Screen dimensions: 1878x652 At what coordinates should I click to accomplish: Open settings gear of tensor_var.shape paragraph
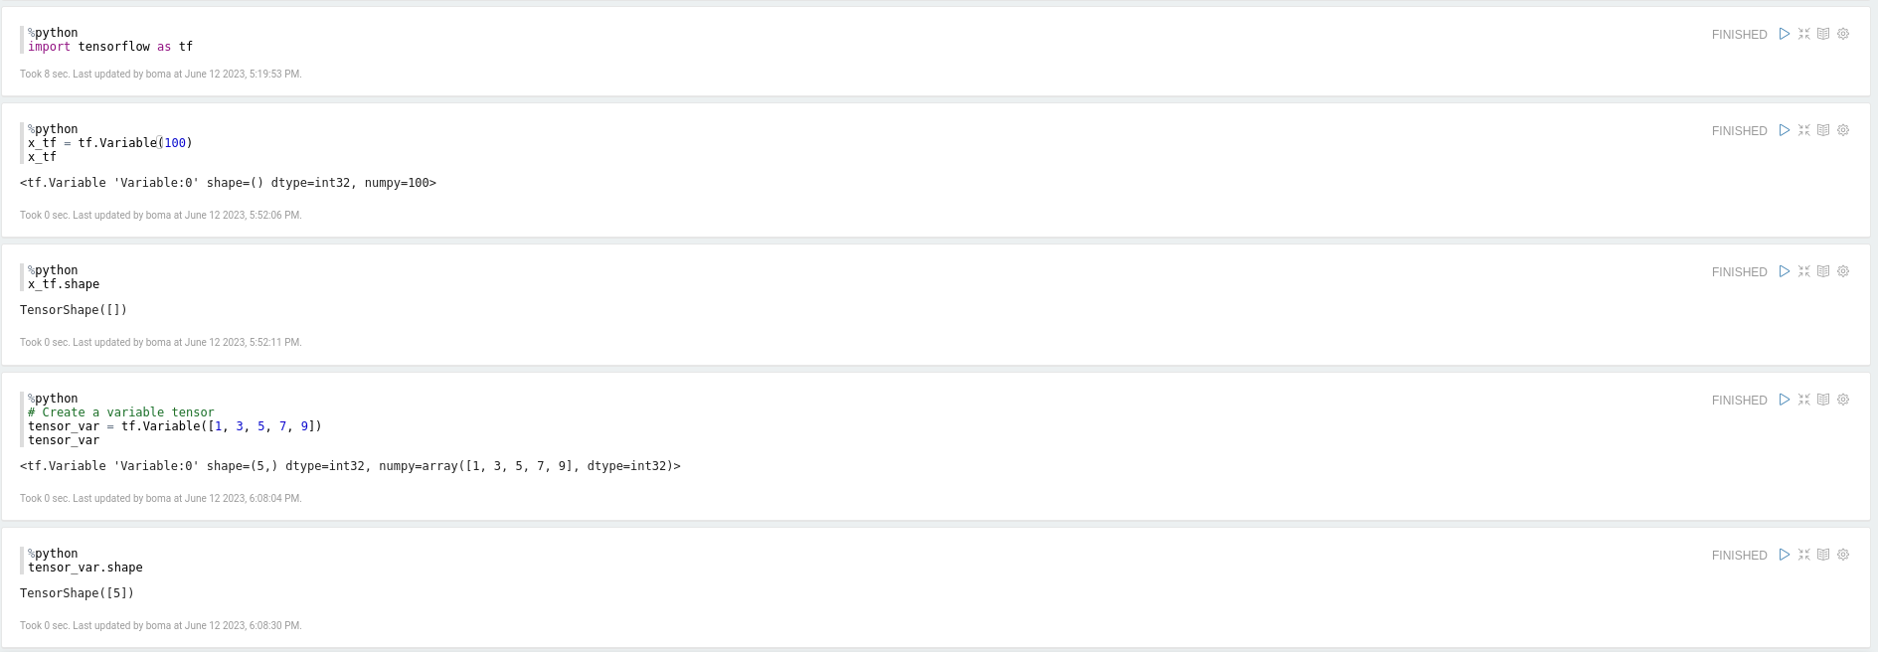pyautogui.click(x=1843, y=555)
